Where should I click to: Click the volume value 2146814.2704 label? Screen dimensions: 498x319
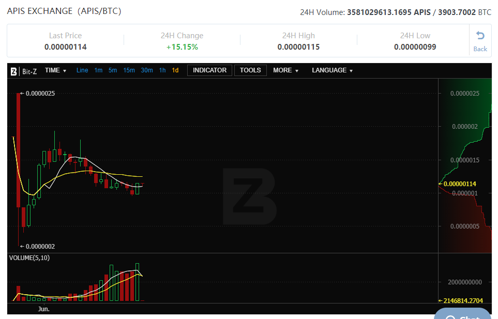(461, 300)
